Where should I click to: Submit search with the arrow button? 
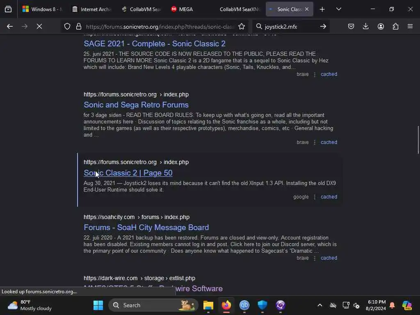(x=323, y=26)
